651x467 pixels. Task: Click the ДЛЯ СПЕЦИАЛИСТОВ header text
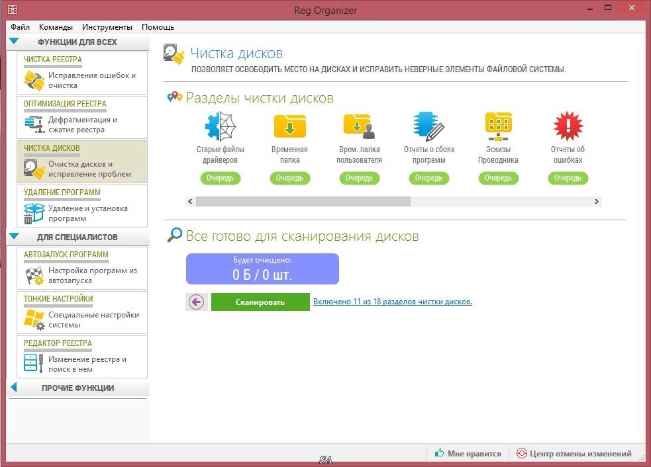click(x=77, y=237)
